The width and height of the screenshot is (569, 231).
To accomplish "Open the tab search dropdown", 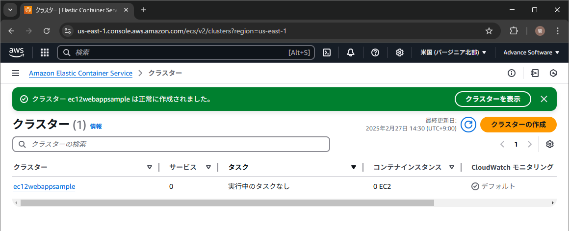I will (x=10, y=10).
